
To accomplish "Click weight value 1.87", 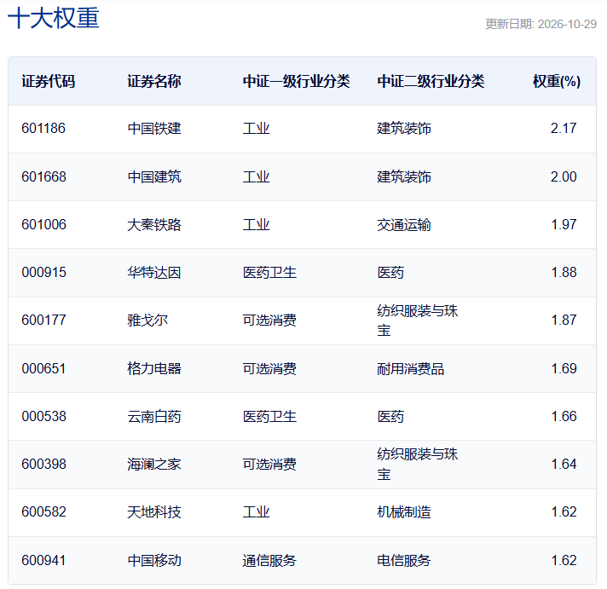I will 564,320.
